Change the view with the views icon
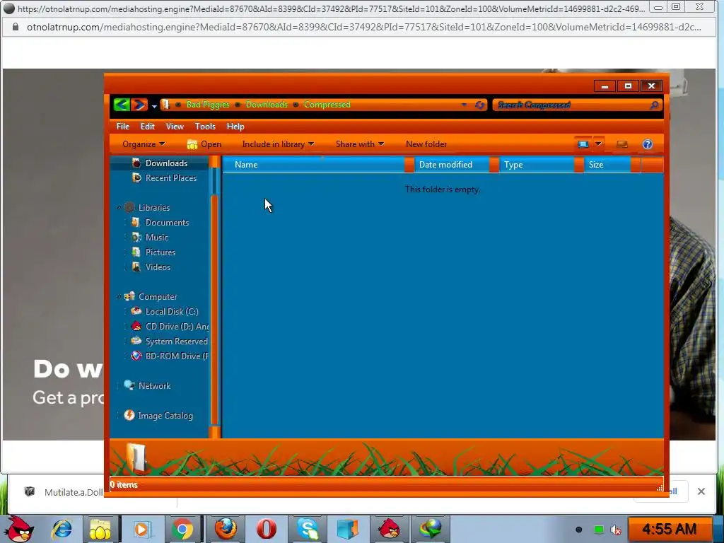 click(x=583, y=144)
